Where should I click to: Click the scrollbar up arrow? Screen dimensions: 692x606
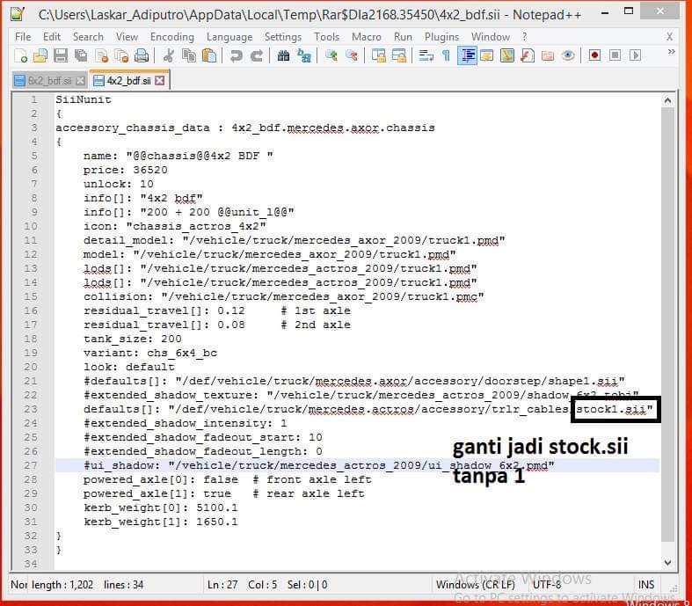point(667,100)
